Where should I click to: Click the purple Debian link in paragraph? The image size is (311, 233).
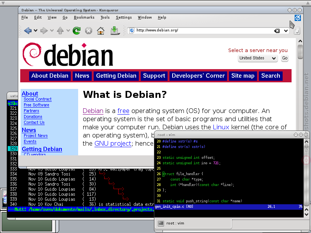(x=93, y=111)
